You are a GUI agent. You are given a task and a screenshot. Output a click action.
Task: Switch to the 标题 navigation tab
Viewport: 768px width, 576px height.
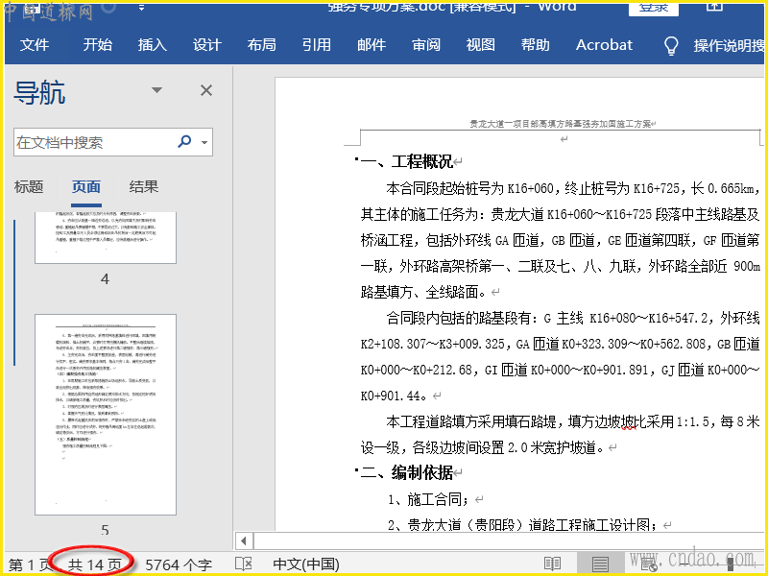click(x=29, y=187)
